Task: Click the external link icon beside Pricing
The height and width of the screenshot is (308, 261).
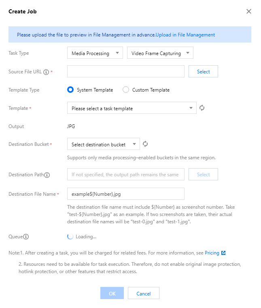Action: click(x=223, y=253)
